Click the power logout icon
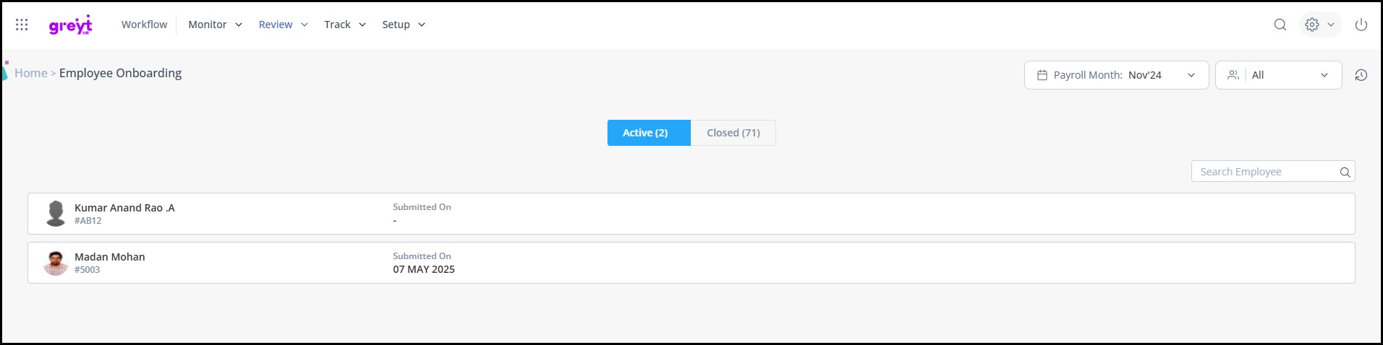1383x345 pixels. pyautogui.click(x=1361, y=25)
